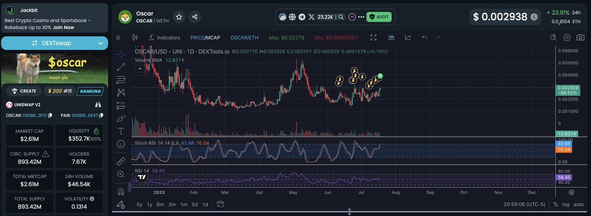Copy PAIR address 0X9B9...5E47

point(101,115)
